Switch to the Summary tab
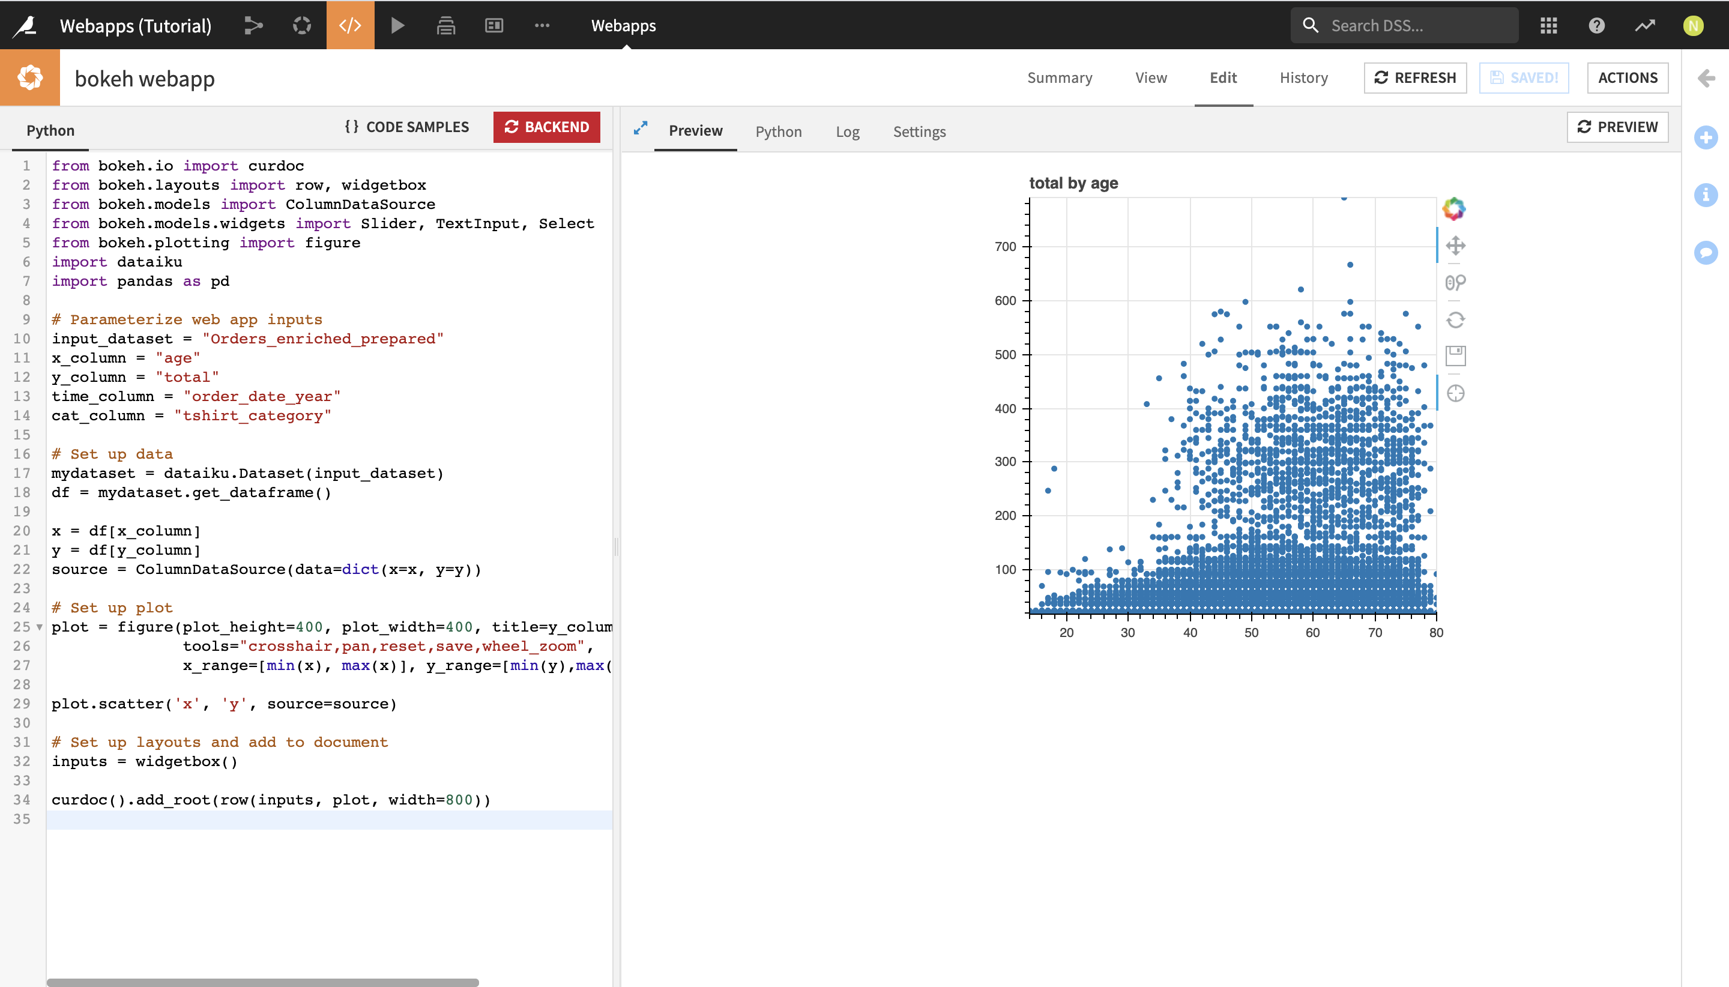The image size is (1729, 987). click(1060, 78)
